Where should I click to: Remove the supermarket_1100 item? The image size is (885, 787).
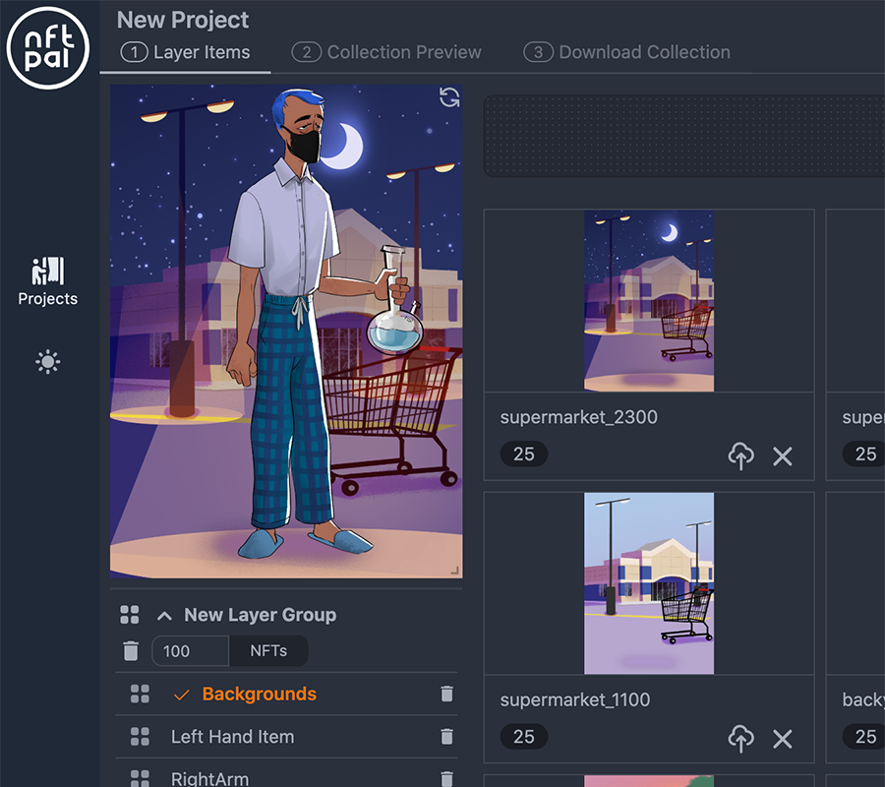[783, 739]
